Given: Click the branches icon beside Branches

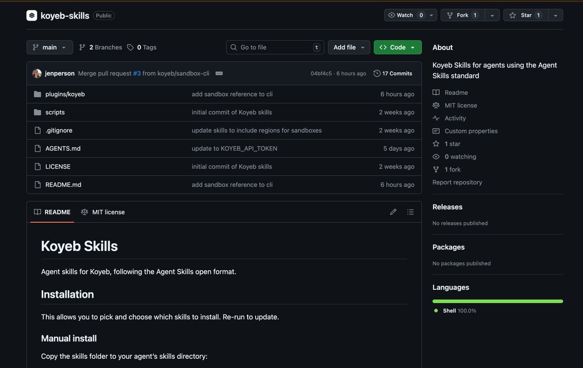Looking at the screenshot, I should pyautogui.click(x=82, y=47).
